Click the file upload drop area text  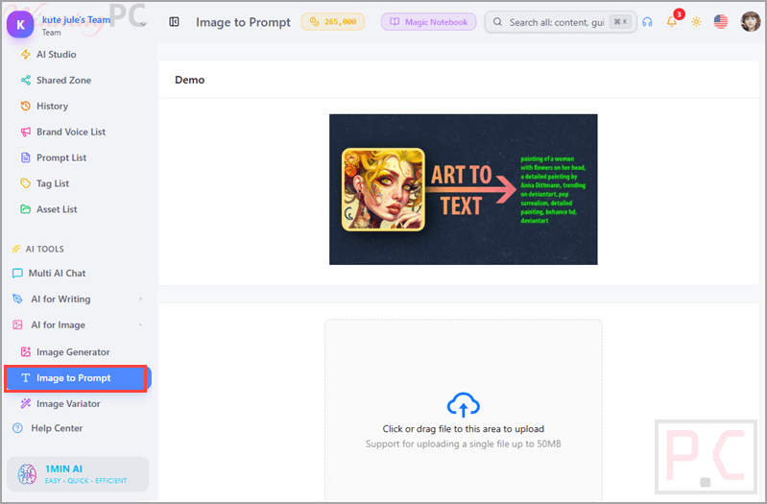[464, 429]
